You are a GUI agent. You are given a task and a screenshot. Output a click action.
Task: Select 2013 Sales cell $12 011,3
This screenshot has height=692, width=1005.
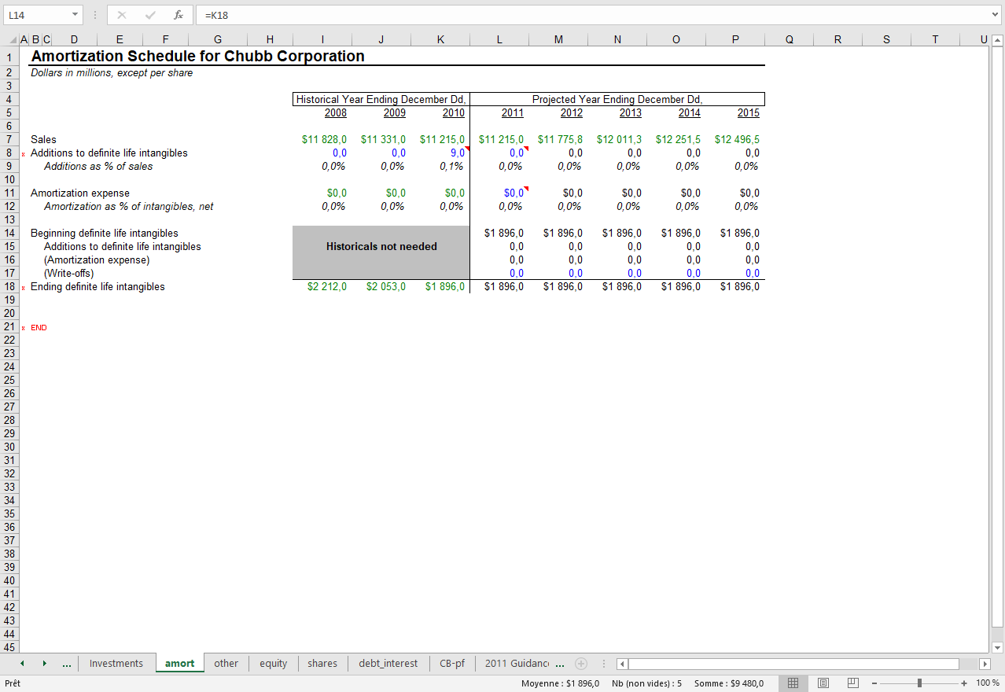coord(617,139)
